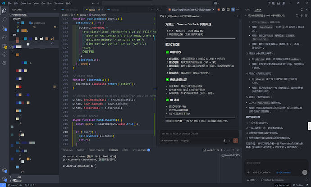Open the GPT-5.3 Codex model dropdown
311x187 pixels.
(262, 173)
